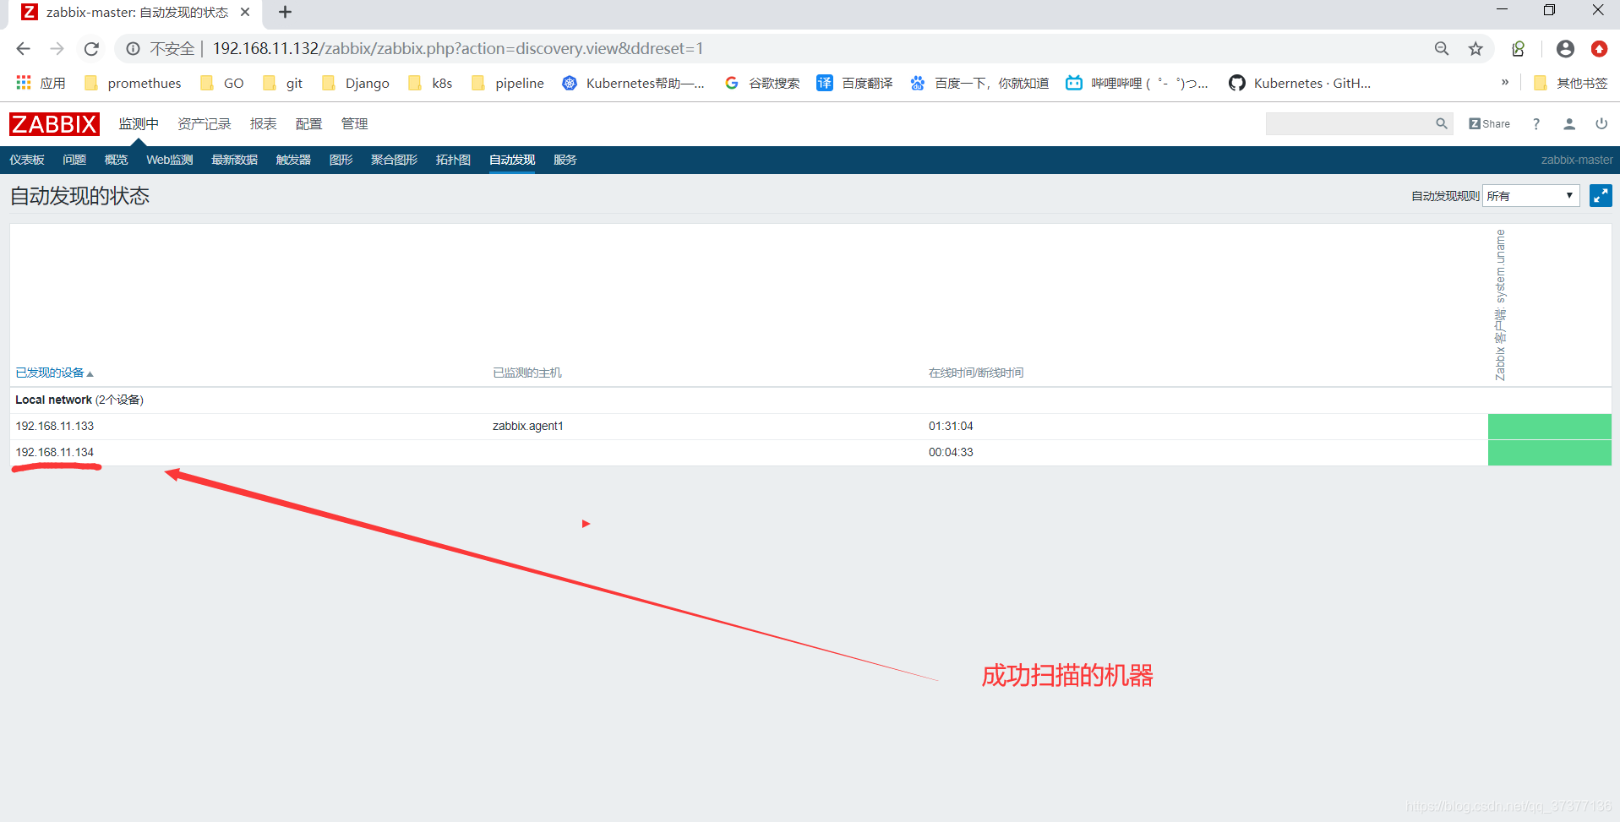Image resolution: width=1620 pixels, height=822 pixels.
Task: Open the git bookmark folder
Action: click(282, 83)
